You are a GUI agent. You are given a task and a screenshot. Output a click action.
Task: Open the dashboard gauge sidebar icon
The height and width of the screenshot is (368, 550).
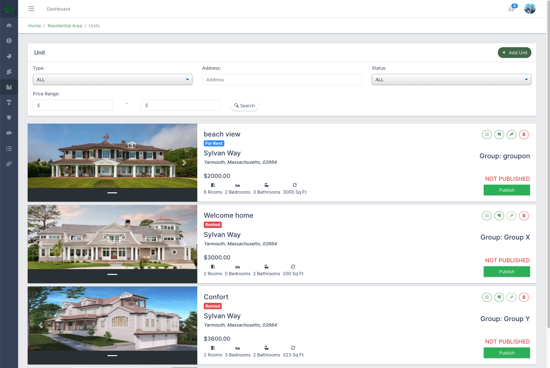(9, 25)
